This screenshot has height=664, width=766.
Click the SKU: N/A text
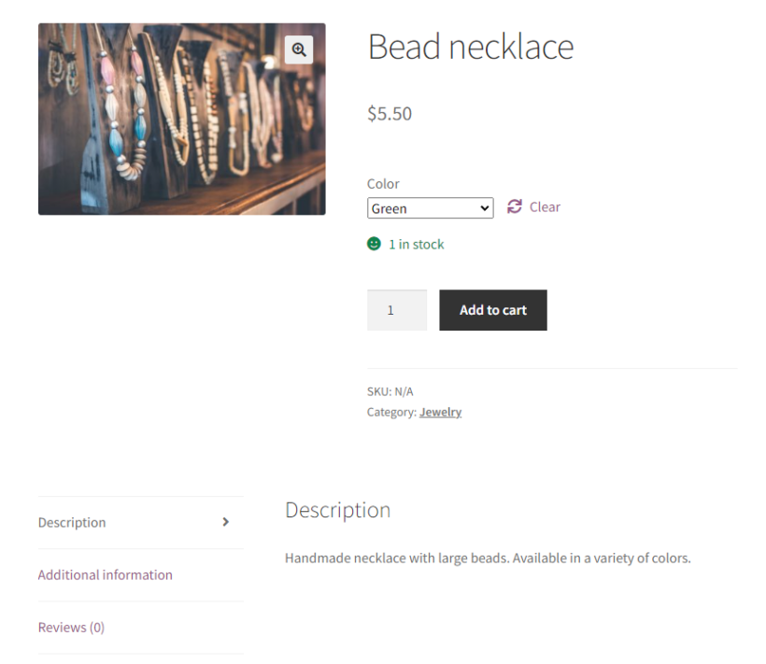390,391
